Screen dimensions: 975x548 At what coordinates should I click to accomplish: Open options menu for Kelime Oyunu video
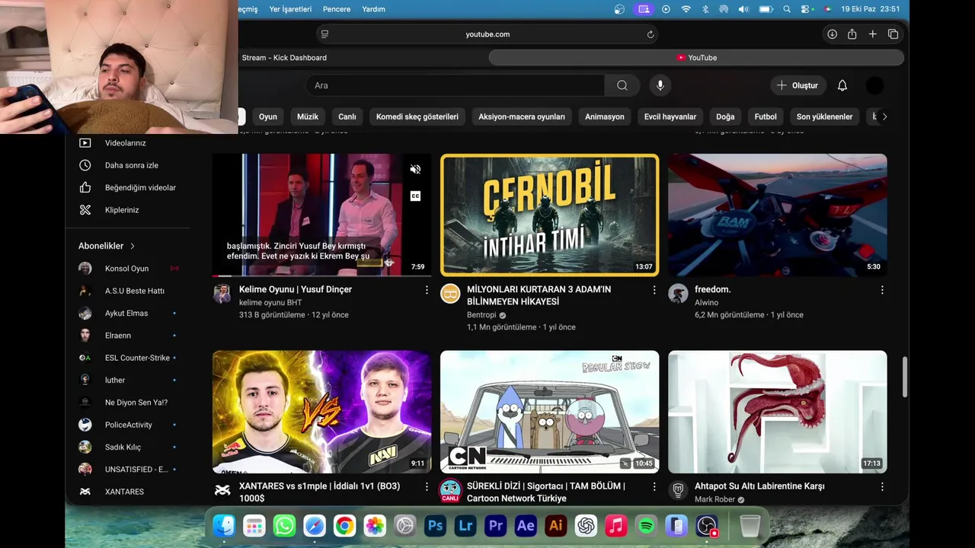tap(427, 290)
